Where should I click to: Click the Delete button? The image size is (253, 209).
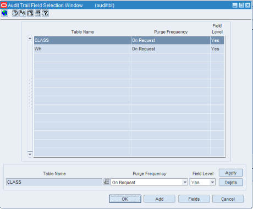click(231, 183)
